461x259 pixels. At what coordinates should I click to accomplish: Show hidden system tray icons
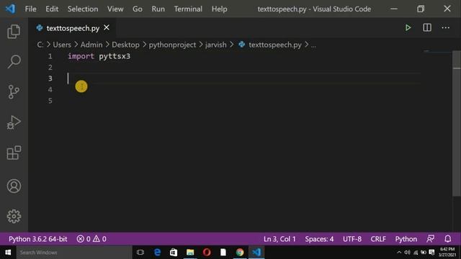click(399, 253)
